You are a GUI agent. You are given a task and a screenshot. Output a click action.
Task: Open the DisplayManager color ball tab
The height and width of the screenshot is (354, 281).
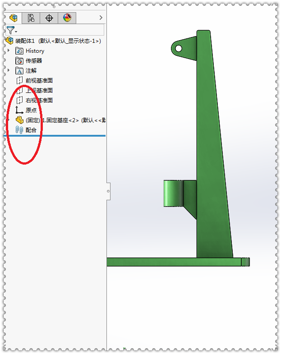pos(67,18)
